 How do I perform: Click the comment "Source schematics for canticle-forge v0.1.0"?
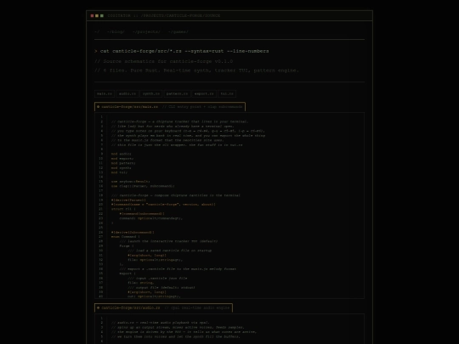click(x=164, y=61)
